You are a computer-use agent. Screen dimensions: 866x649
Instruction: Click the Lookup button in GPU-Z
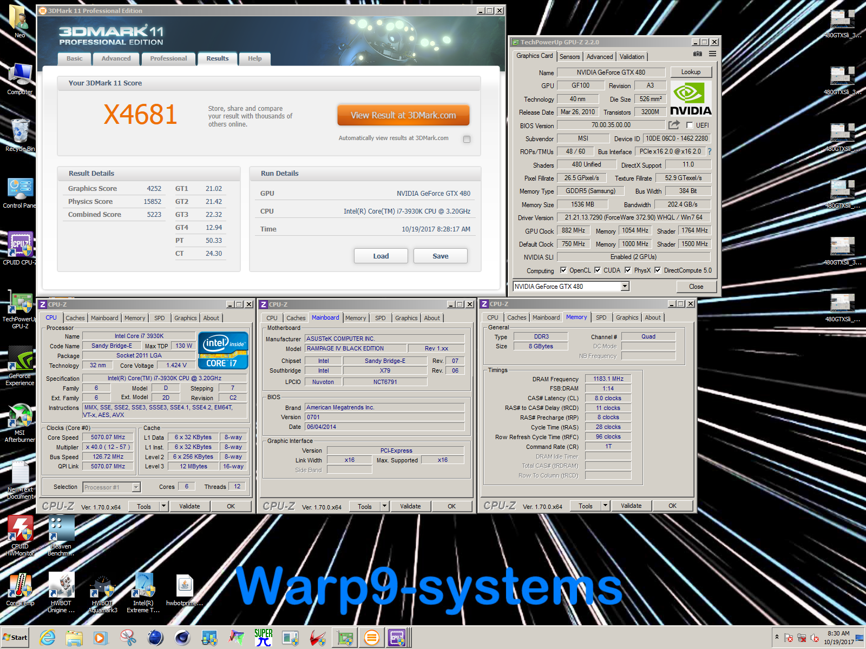click(691, 72)
